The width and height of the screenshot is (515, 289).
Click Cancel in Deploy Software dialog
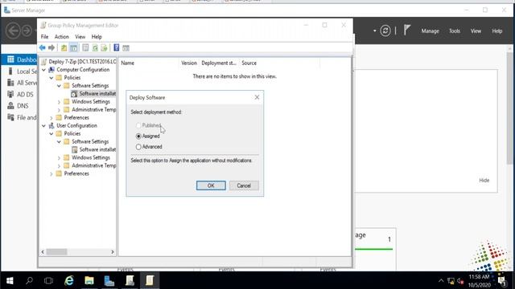[x=244, y=185]
